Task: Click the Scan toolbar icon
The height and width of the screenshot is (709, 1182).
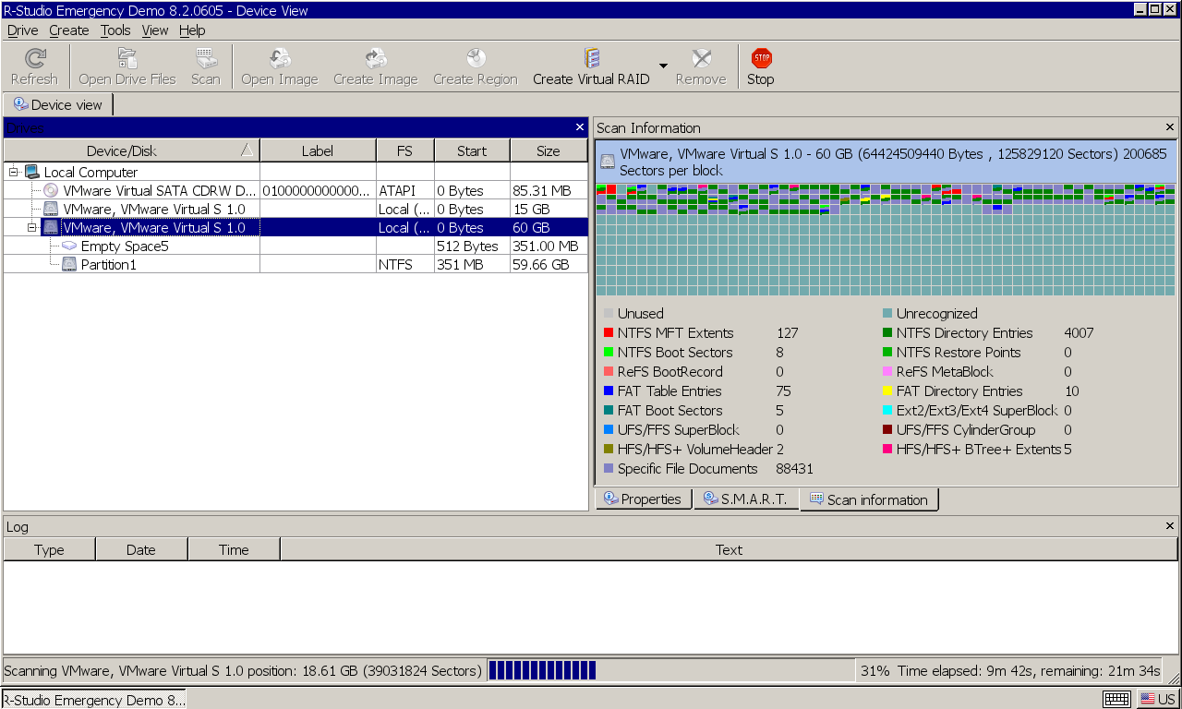Action: pyautogui.click(x=206, y=59)
